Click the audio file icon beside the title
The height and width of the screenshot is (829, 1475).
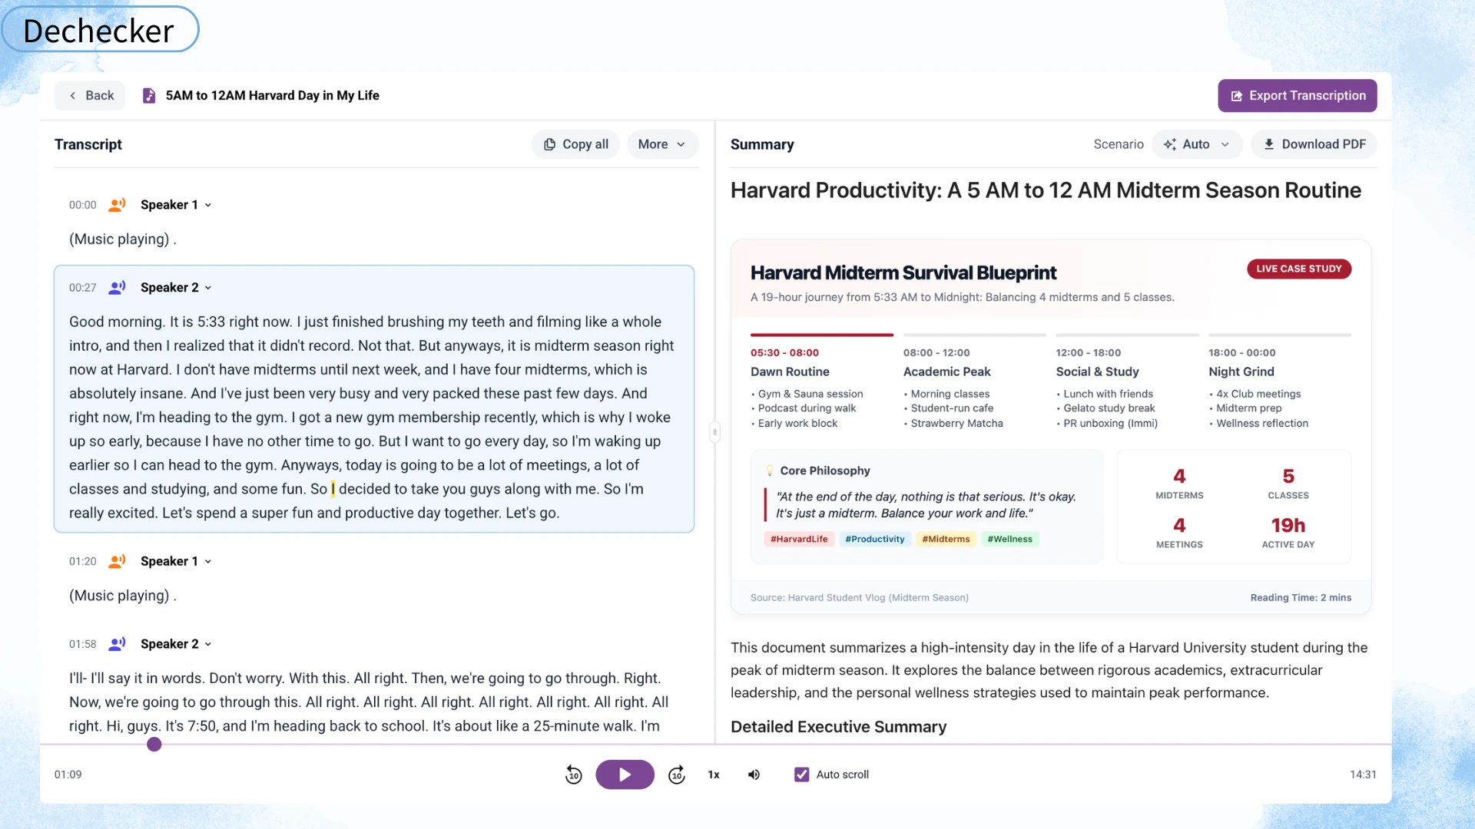[x=149, y=95]
